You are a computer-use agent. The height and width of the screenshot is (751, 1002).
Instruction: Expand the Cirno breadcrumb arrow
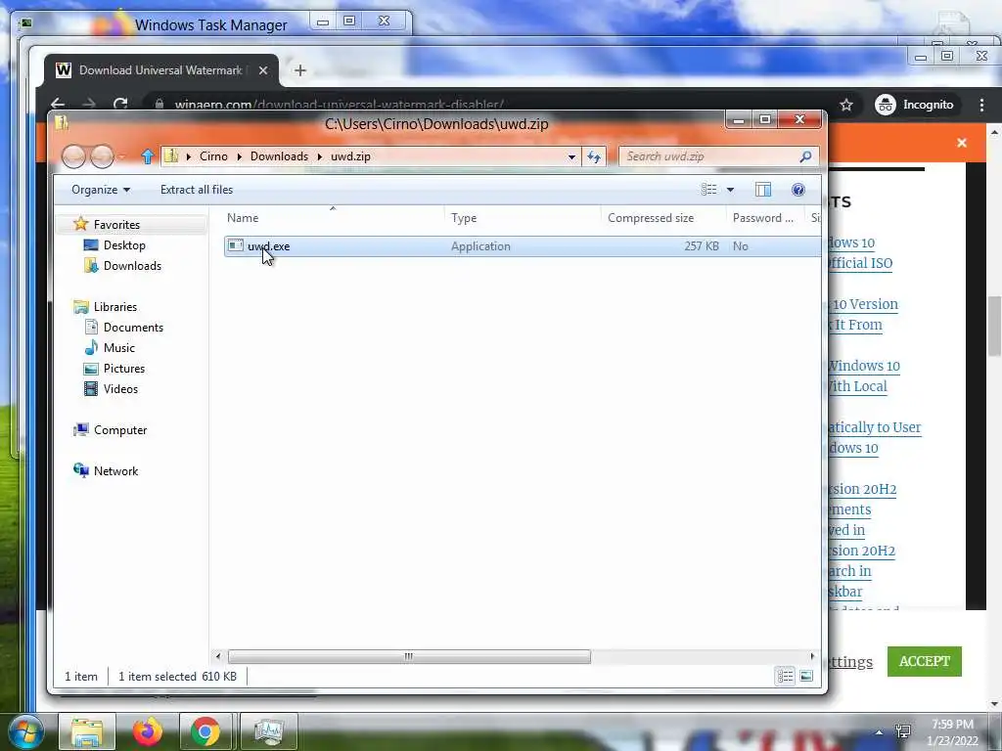coord(240,156)
